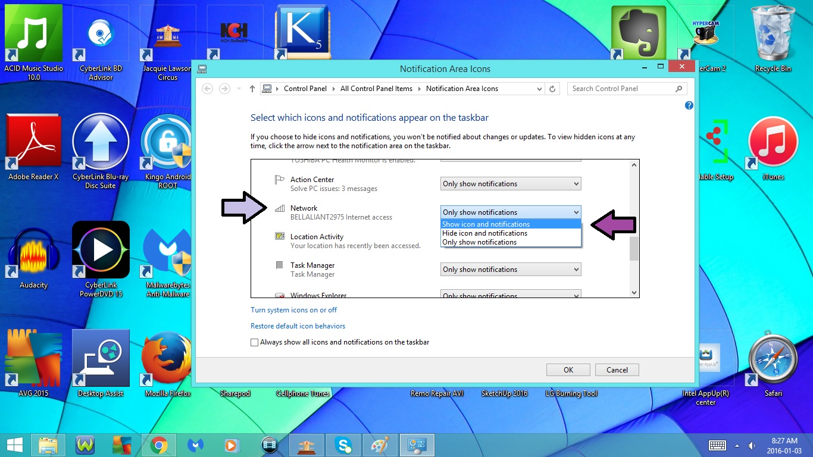
Task: Select Malwarebytes Anti-Malware desktop shortcut
Action: click(x=168, y=259)
